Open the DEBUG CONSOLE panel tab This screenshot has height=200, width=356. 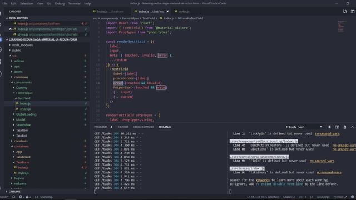144,127
